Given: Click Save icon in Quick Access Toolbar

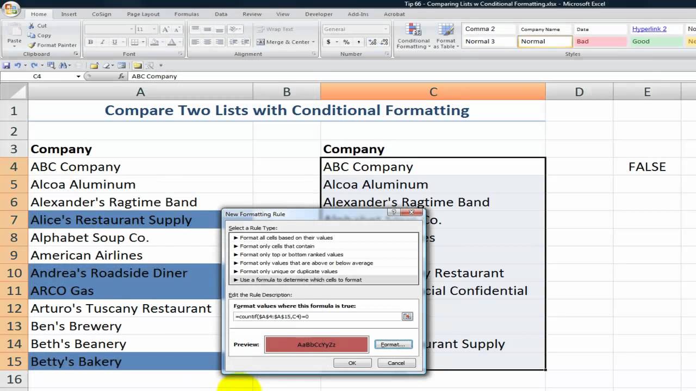Looking at the screenshot, I should click(x=7, y=65).
